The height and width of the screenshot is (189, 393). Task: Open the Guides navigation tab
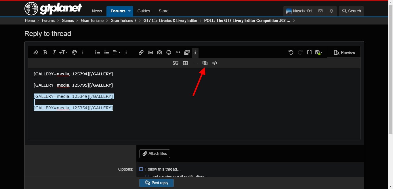click(144, 11)
